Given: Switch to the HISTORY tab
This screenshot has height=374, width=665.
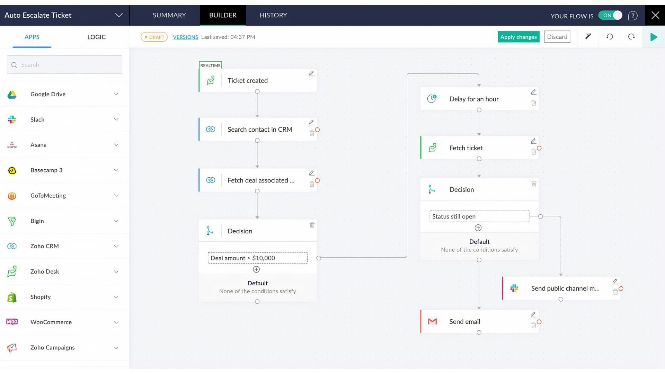Looking at the screenshot, I should click(273, 15).
